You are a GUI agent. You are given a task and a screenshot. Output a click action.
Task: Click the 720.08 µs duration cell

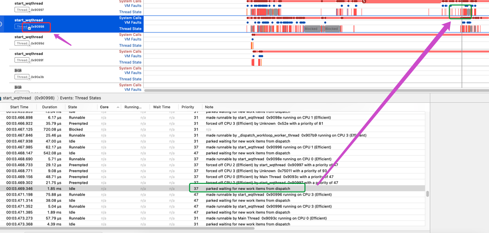coord(53,129)
